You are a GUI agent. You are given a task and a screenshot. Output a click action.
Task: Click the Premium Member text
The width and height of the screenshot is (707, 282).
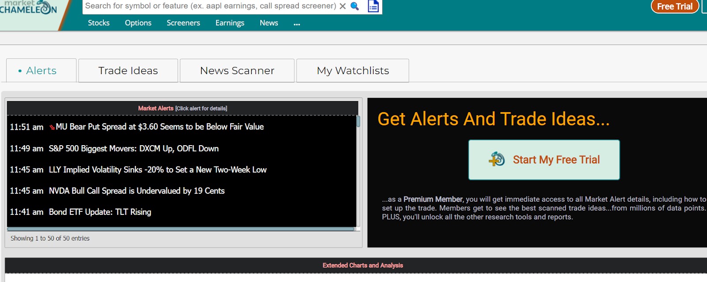433,199
